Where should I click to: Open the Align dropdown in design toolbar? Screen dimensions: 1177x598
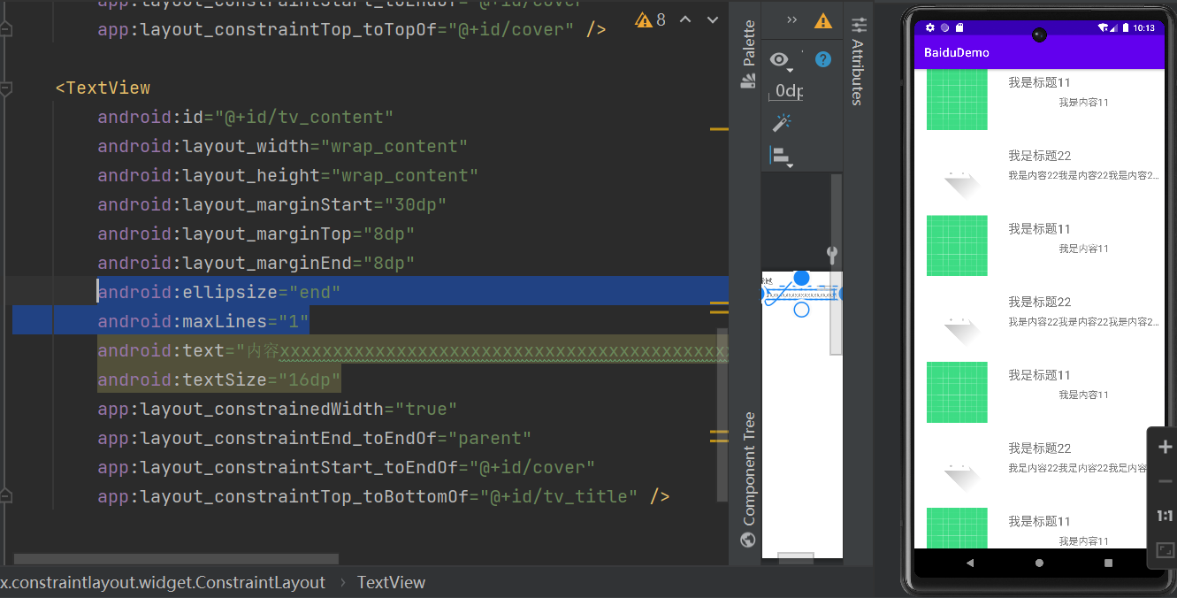coord(781,157)
